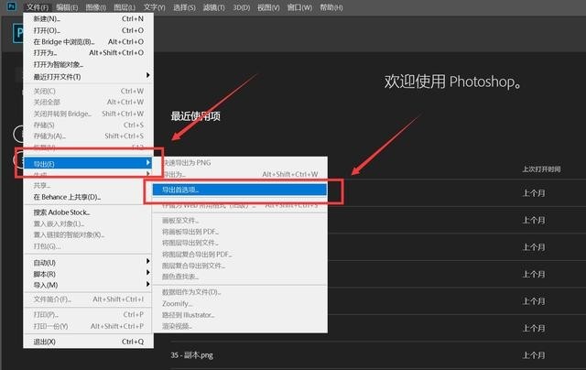Image resolution: width=586 pixels, height=370 pixels.
Task: Click 路径到 Illustrator... entry
Action: (240, 315)
